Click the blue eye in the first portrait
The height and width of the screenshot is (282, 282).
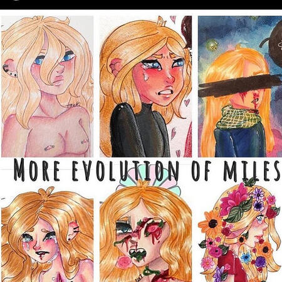pos(68,57)
